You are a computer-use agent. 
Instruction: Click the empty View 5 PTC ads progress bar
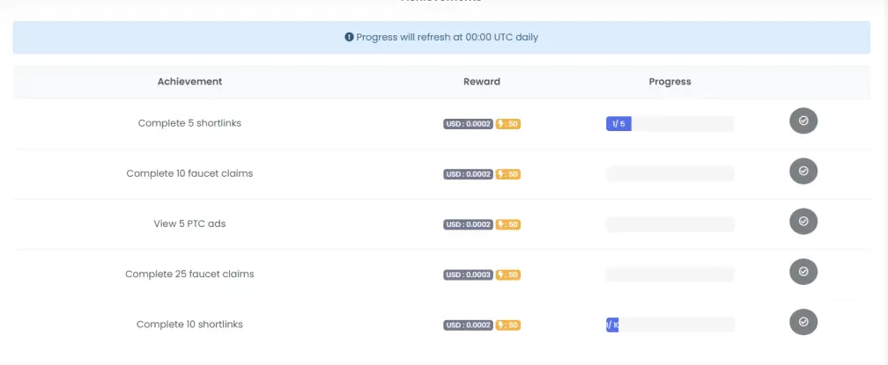point(670,224)
